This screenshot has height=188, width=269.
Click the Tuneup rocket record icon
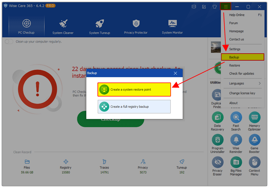coord(182,162)
